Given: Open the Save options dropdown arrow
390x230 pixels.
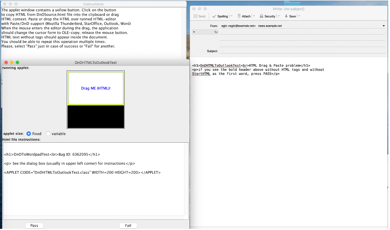Looking at the screenshot, I should click(299, 16).
